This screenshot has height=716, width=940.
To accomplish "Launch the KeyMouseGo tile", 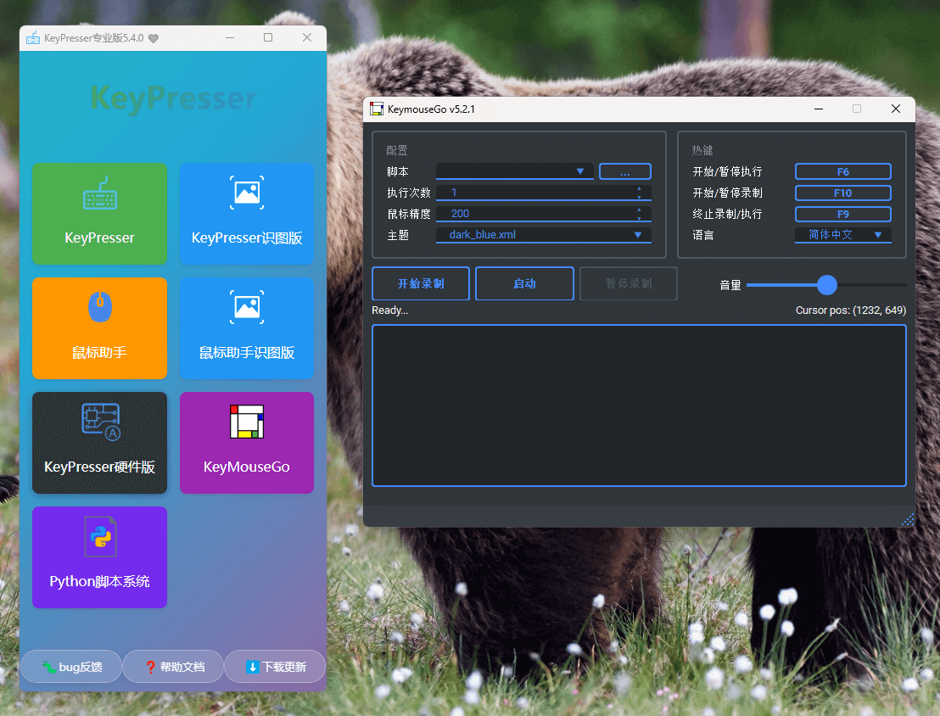I will [x=246, y=443].
